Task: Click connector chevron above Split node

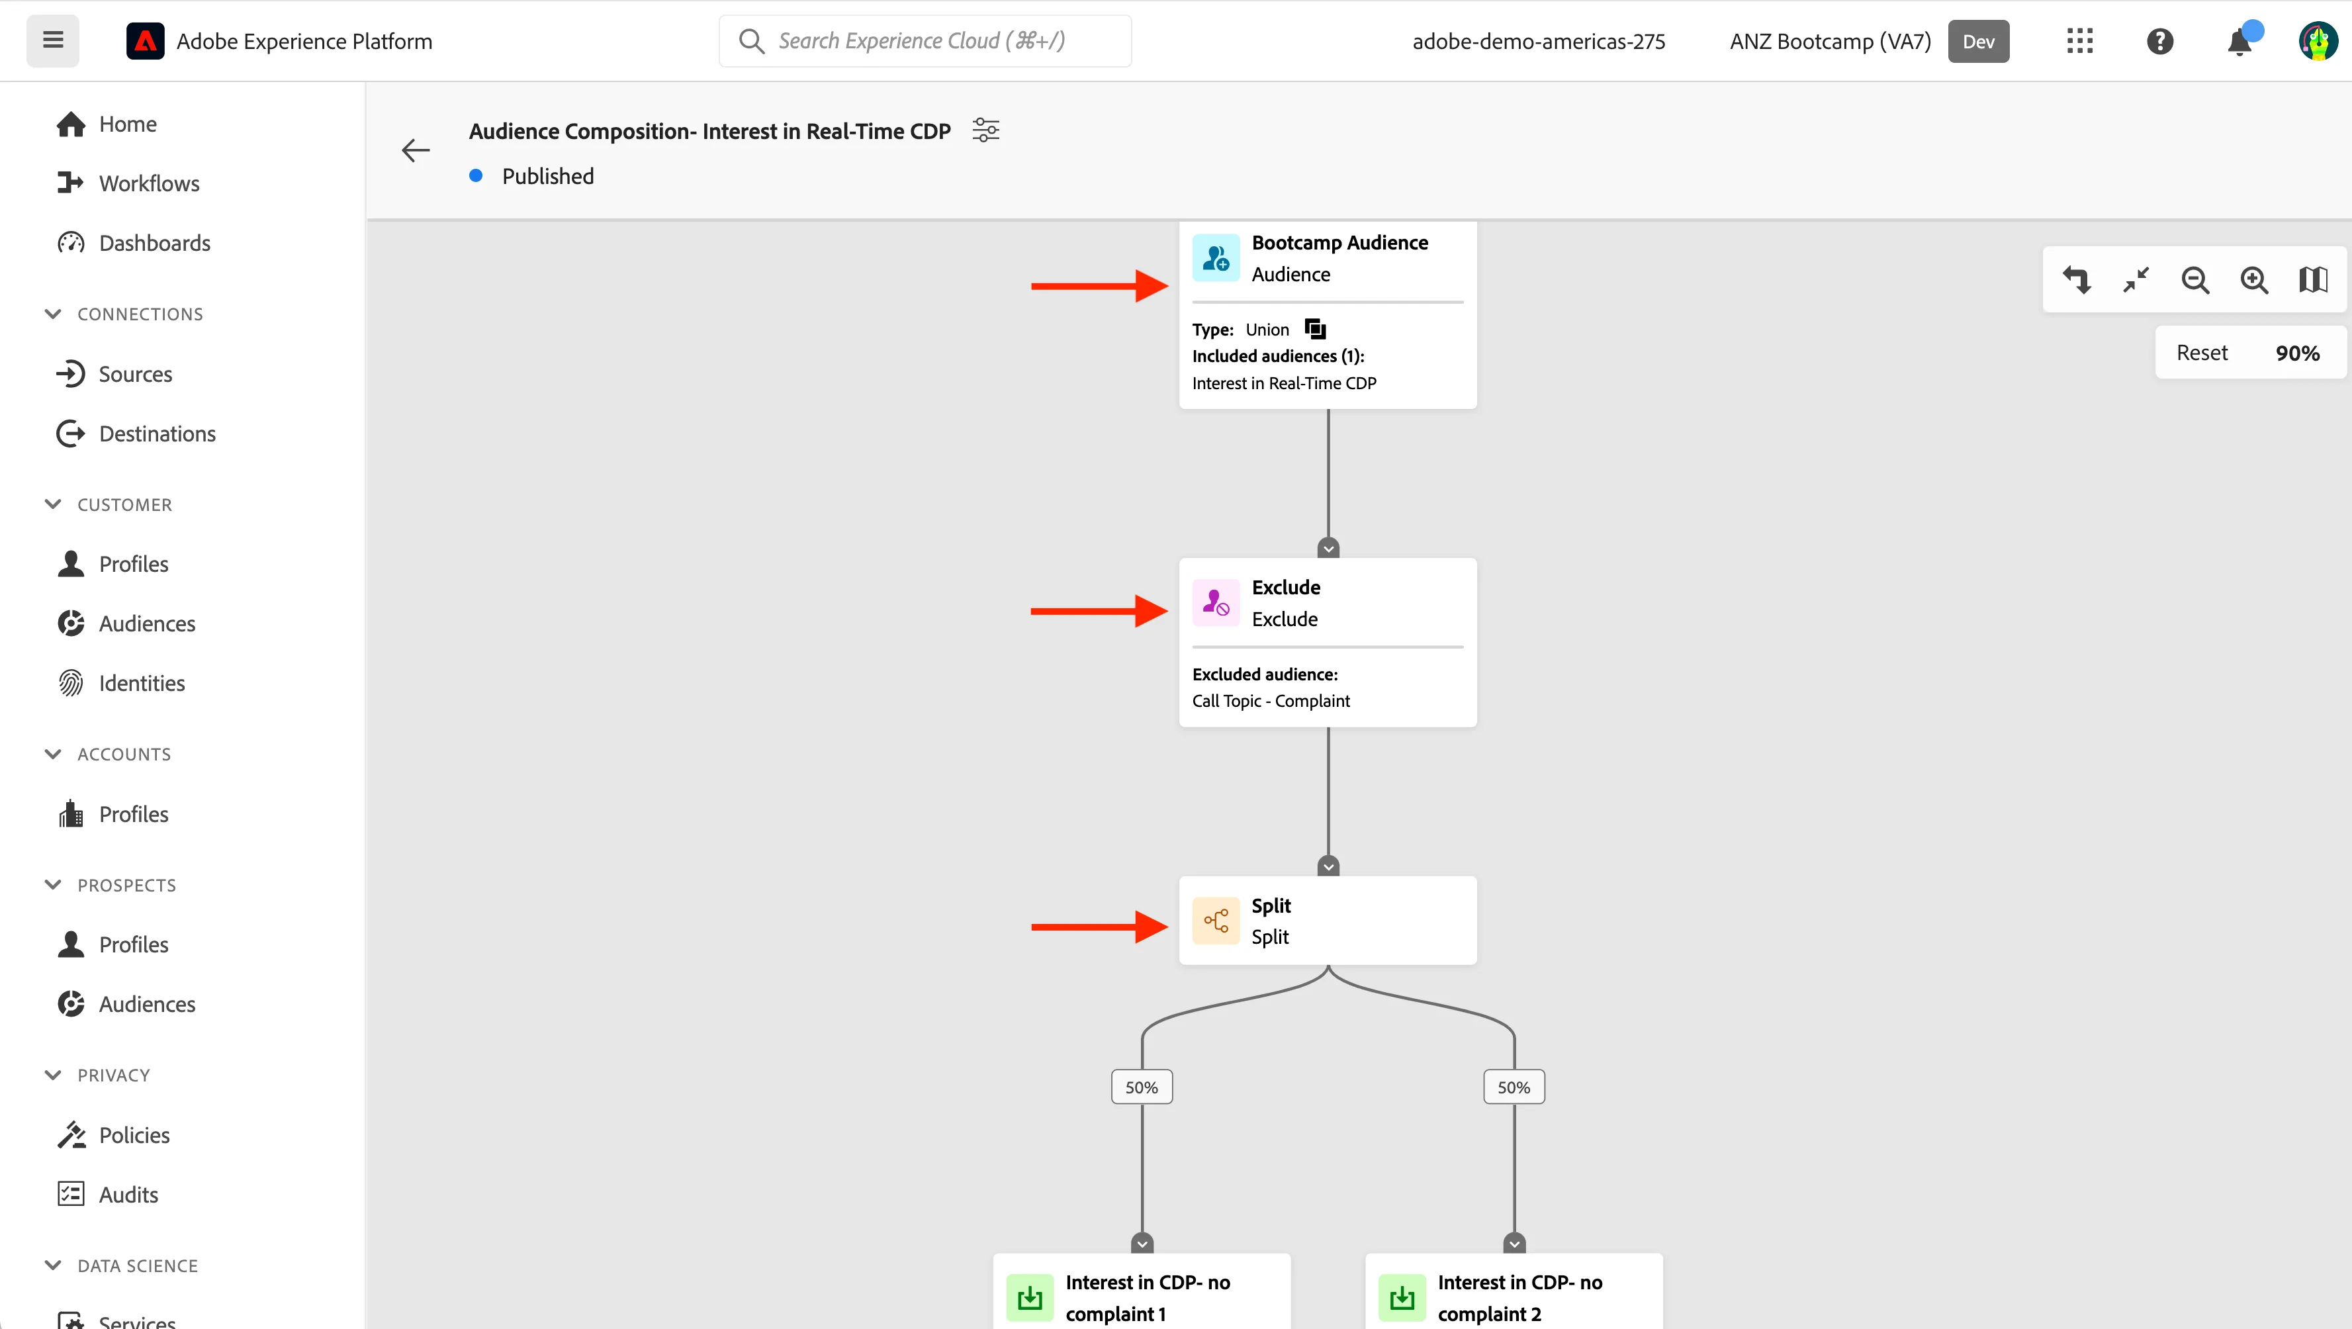Action: (1328, 866)
